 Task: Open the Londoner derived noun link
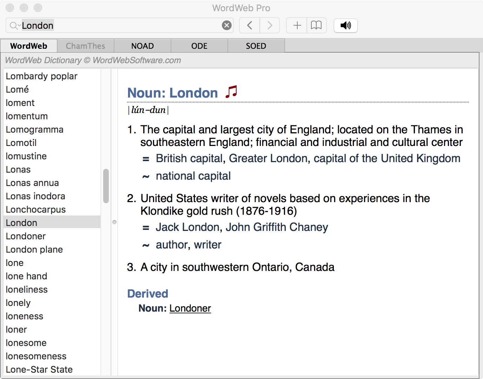pyautogui.click(x=190, y=308)
